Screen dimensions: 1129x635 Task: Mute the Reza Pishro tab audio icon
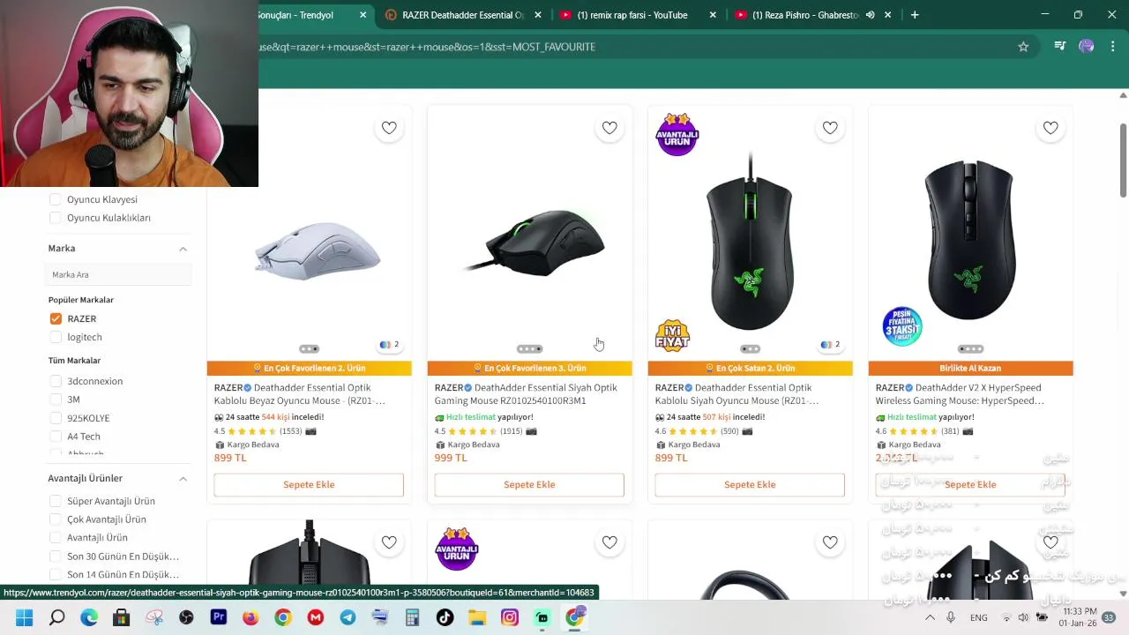[x=870, y=15]
